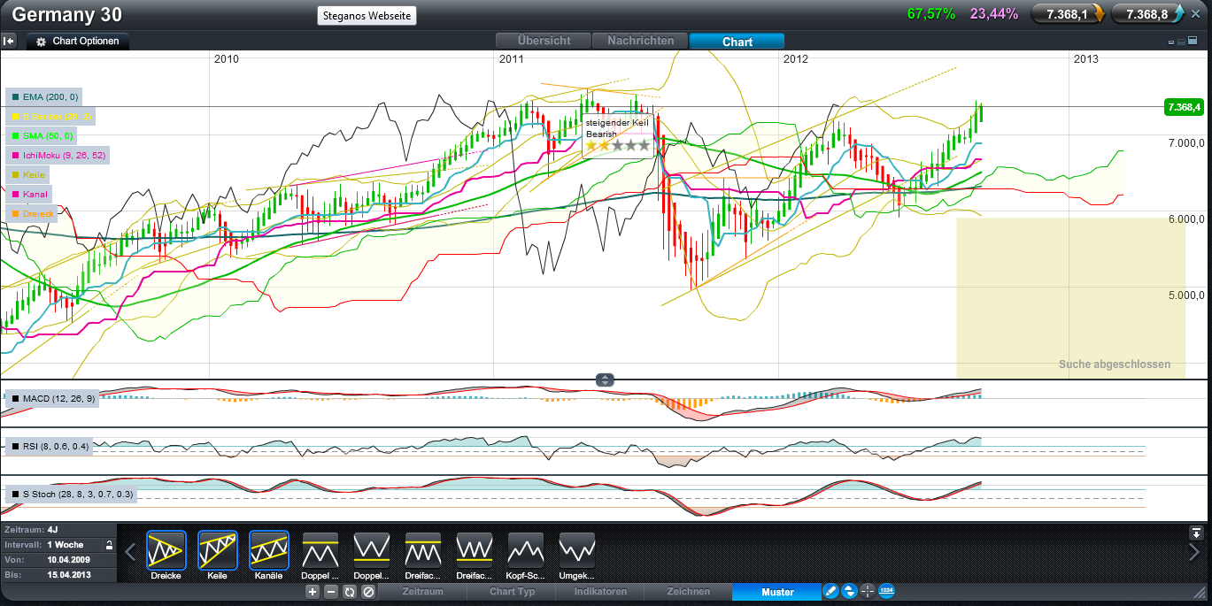The width and height of the screenshot is (1212, 606).
Task: Pick the Dreifach top pattern icon
Action: coord(422,549)
